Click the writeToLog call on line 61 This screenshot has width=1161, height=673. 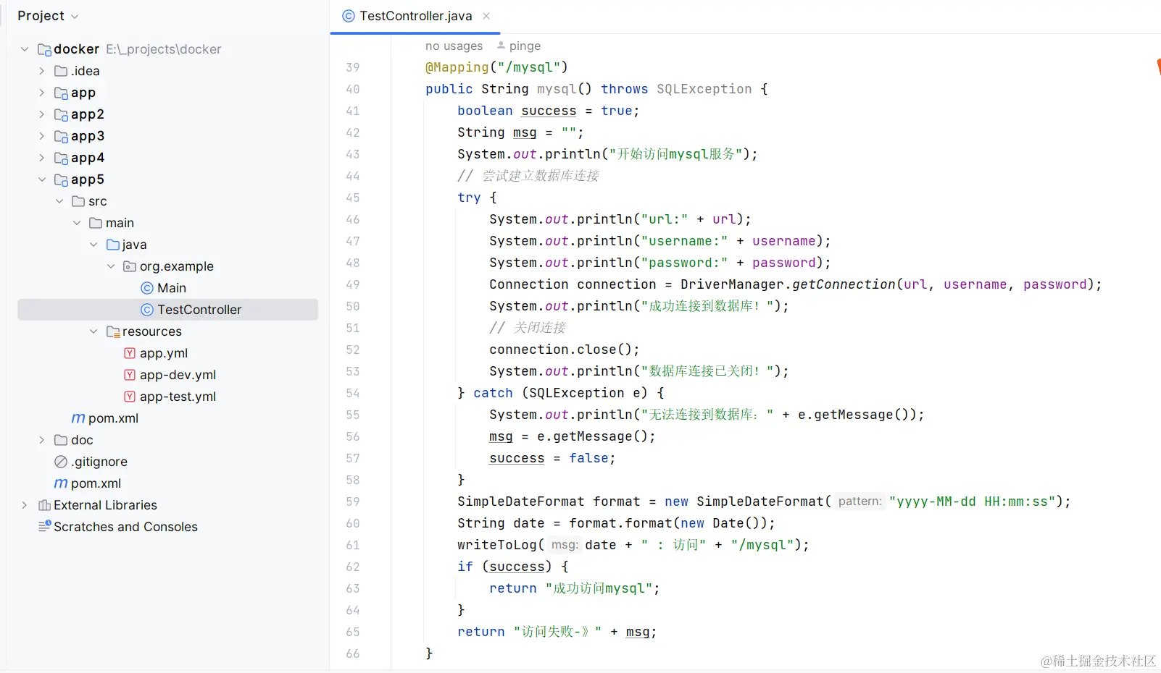[x=497, y=545]
